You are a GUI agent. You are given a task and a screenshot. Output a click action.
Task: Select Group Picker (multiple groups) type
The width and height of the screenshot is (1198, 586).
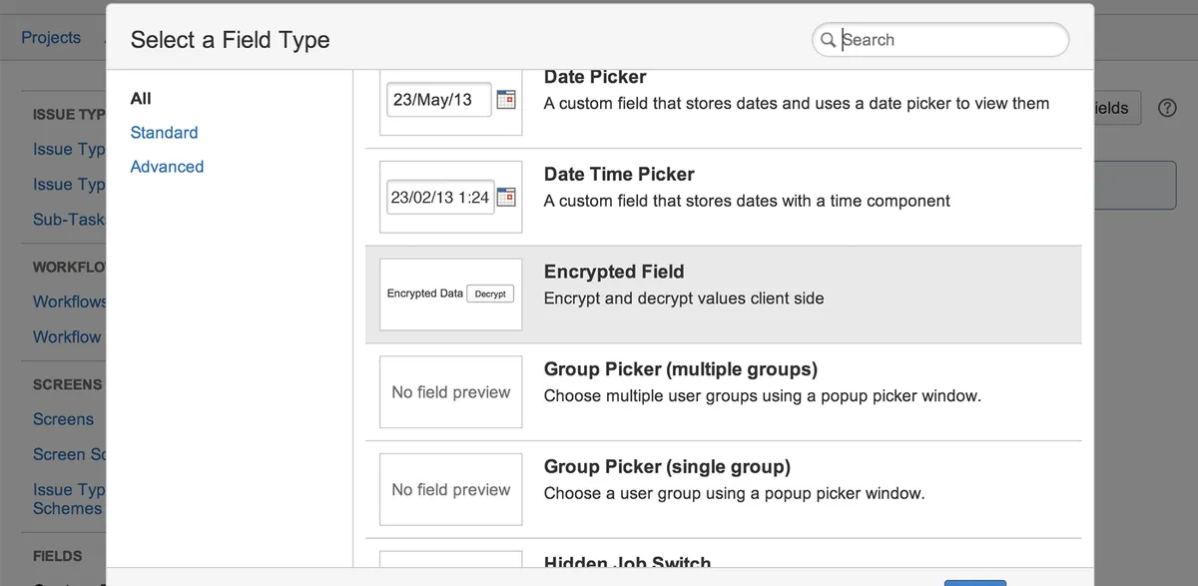724,392
